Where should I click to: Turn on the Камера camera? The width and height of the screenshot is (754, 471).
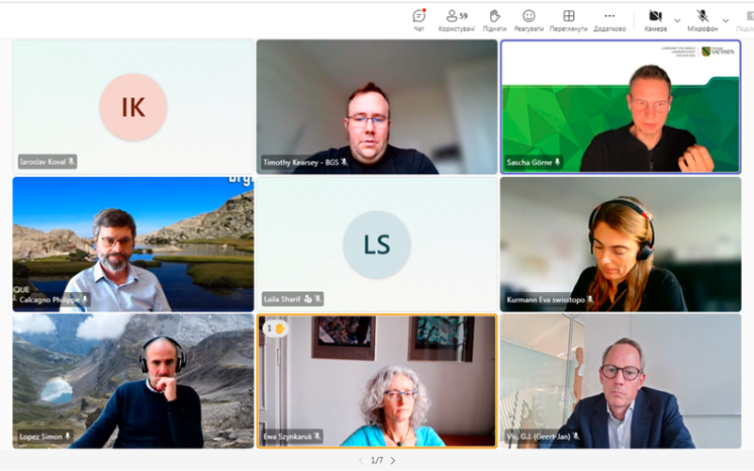click(655, 21)
